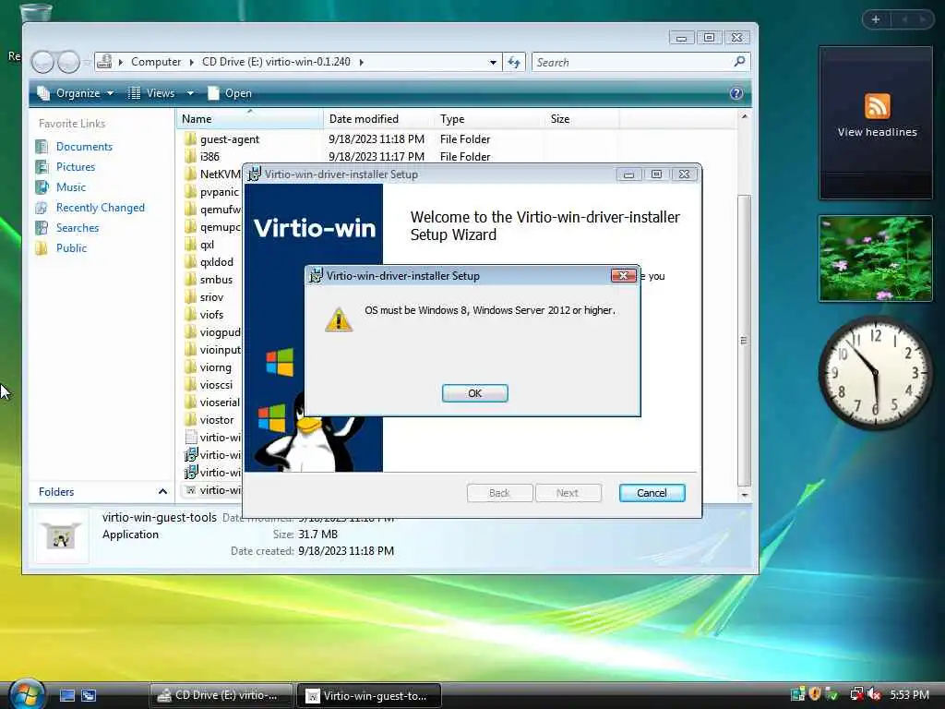The height and width of the screenshot is (709, 945).
Task: Select the viofs folder icon
Action: tap(190, 314)
